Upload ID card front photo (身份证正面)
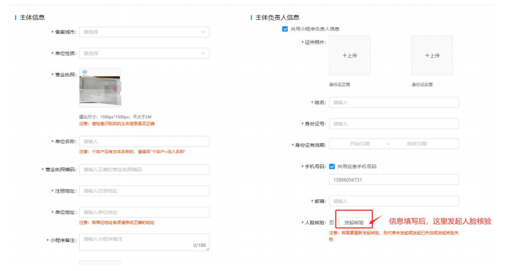This screenshot has height=271, width=512. coord(349,56)
